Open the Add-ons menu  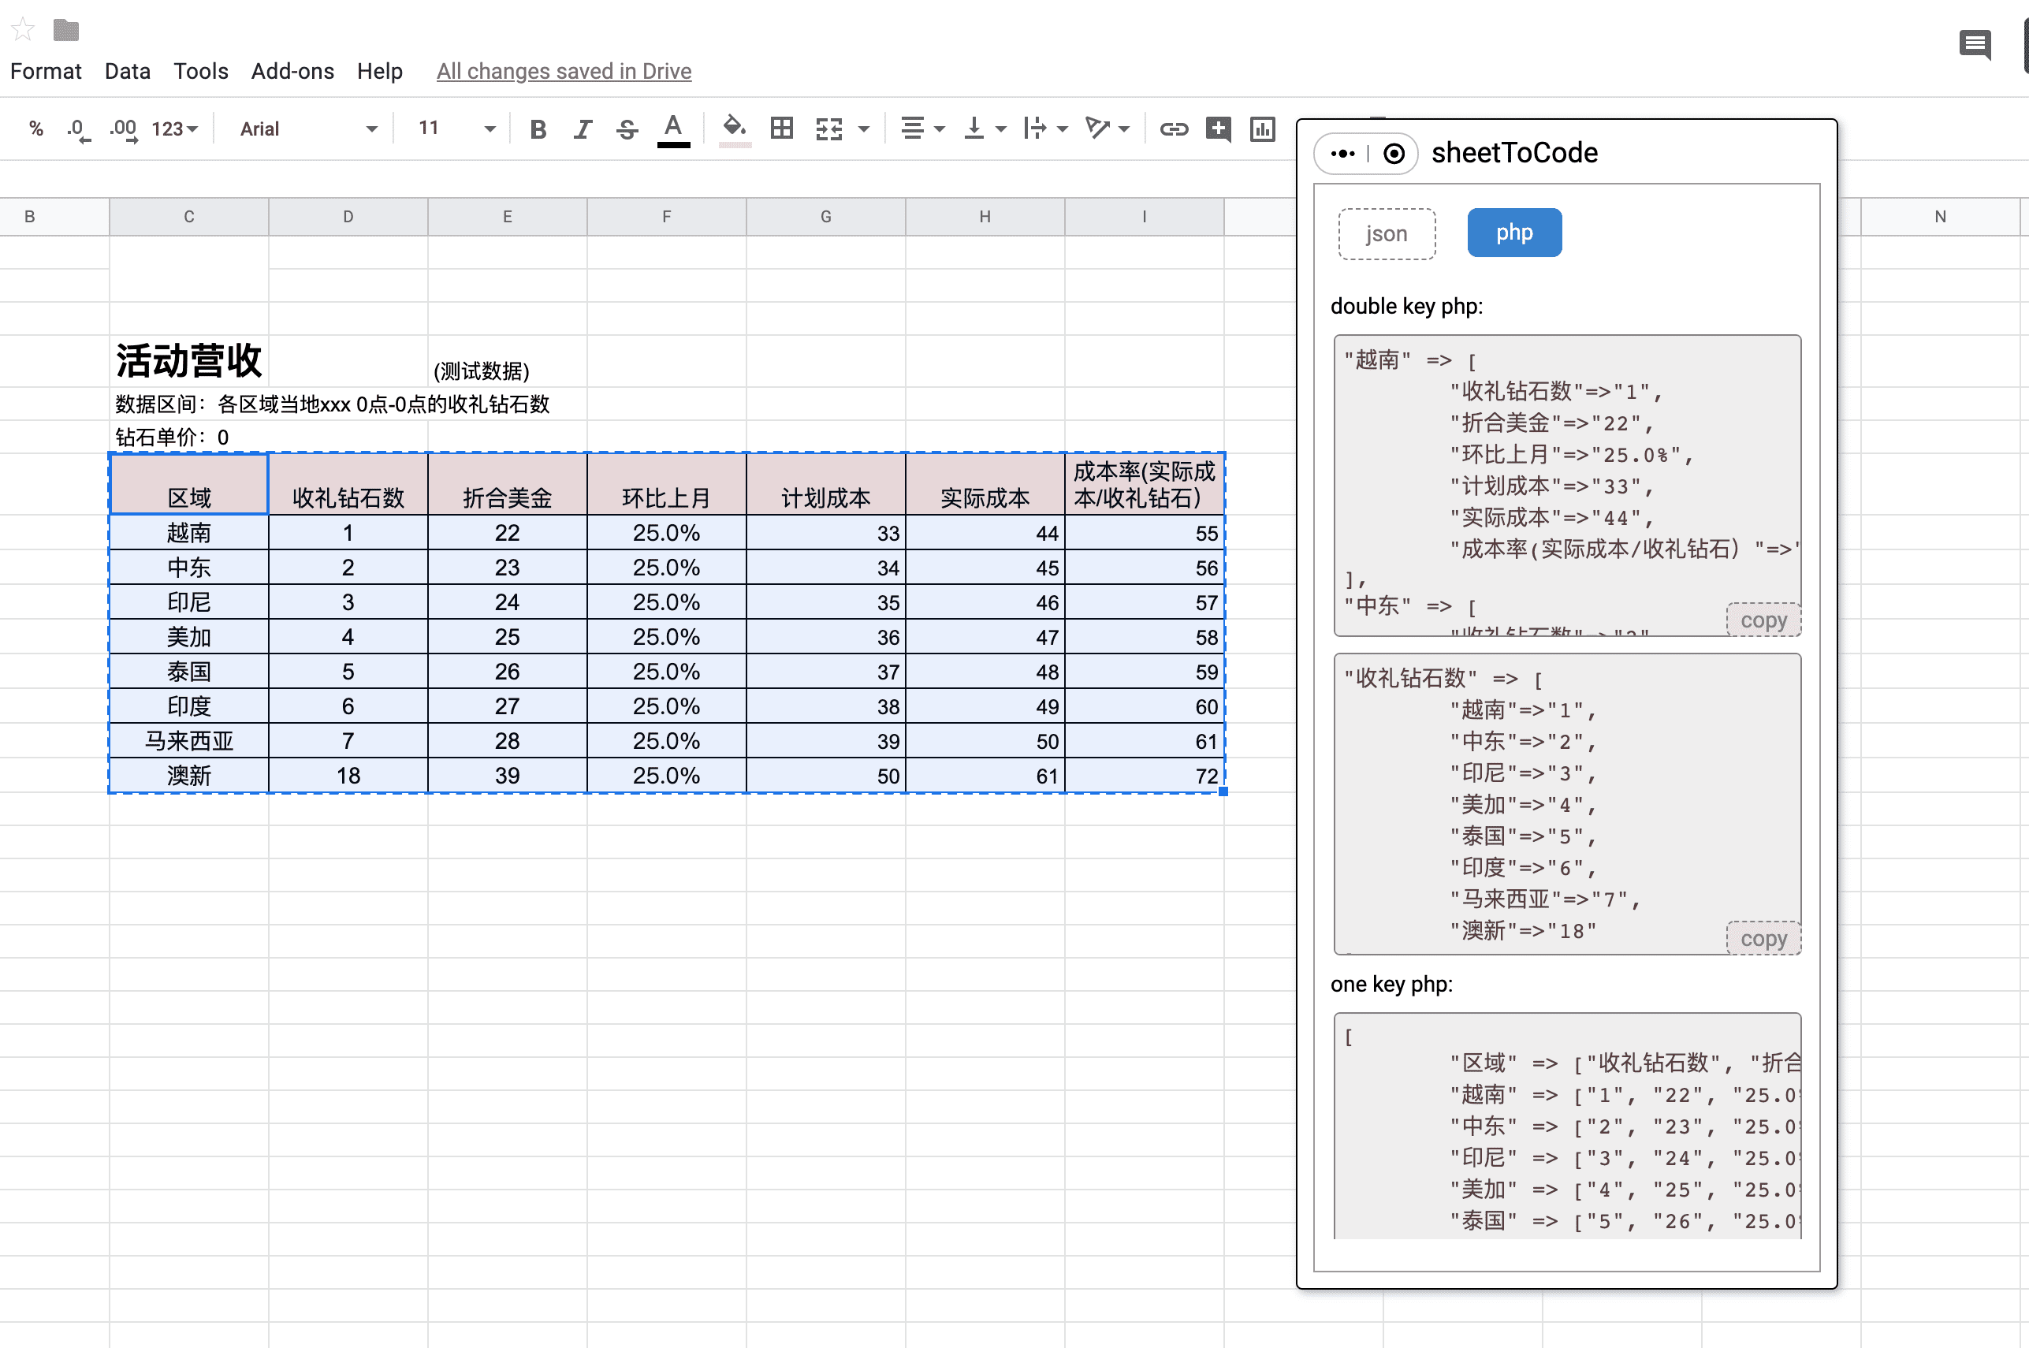(x=292, y=72)
